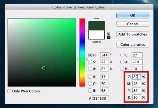Click the vertical rainbow hue strip

pyautogui.click(x=82, y=53)
